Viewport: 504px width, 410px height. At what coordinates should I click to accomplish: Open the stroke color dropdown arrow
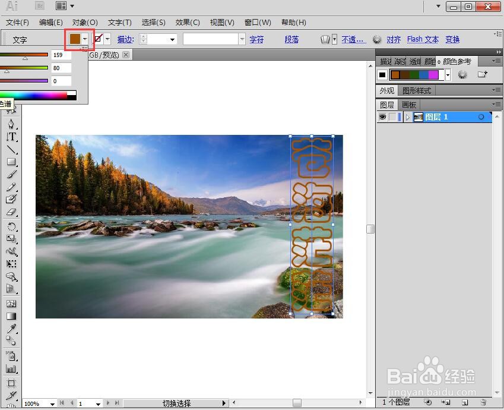tap(107, 39)
